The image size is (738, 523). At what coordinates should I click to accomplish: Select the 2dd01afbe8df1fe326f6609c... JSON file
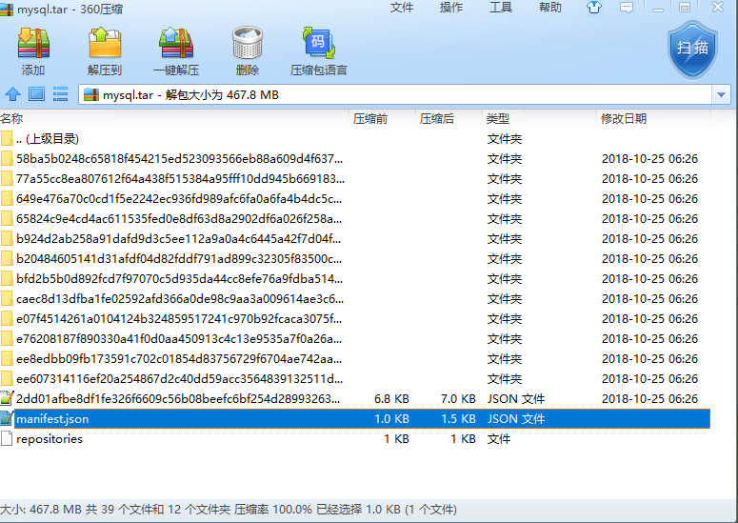(x=355, y=399)
